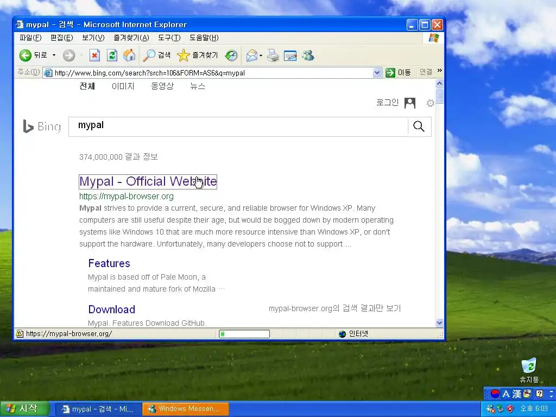Viewport: 556px width, 417px height.
Task: Click the Internet zone globe in status bar
Action: pos(342,334)
